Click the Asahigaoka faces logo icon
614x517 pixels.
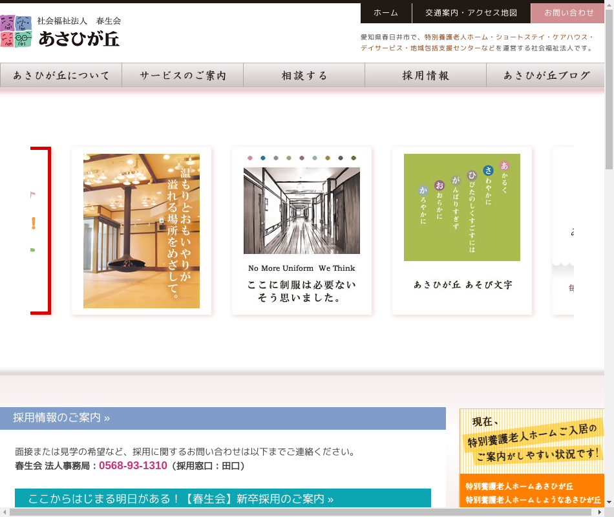16,31
